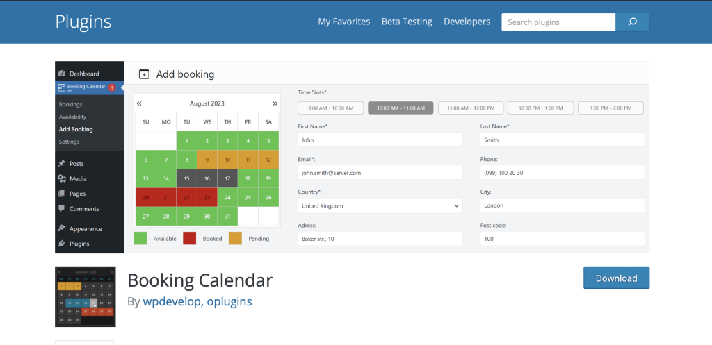Click the red Booked legend swatch

(189, 239)
